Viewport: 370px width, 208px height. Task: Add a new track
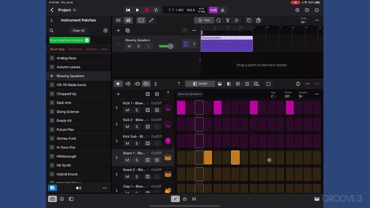tap(118, 31)
